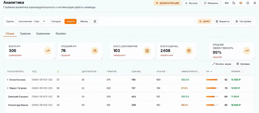Switch to the Сравнение tab
This screenshot has width=259, height=113.
click(43, 33)
